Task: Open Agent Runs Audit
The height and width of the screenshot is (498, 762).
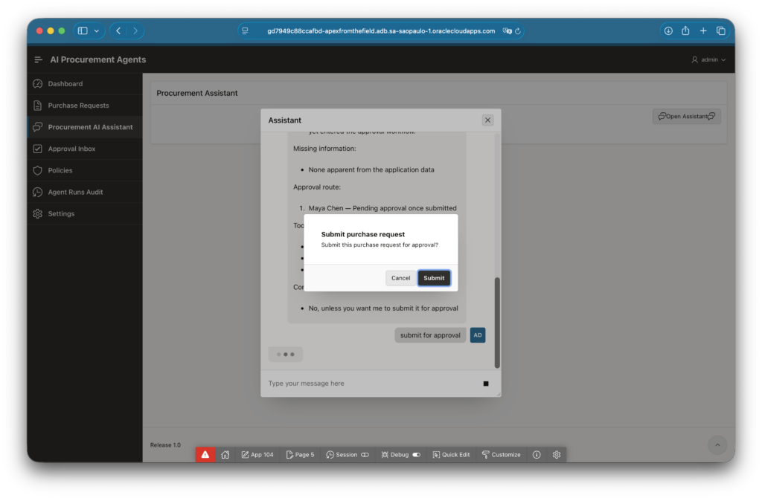Action: pos(85,192)
